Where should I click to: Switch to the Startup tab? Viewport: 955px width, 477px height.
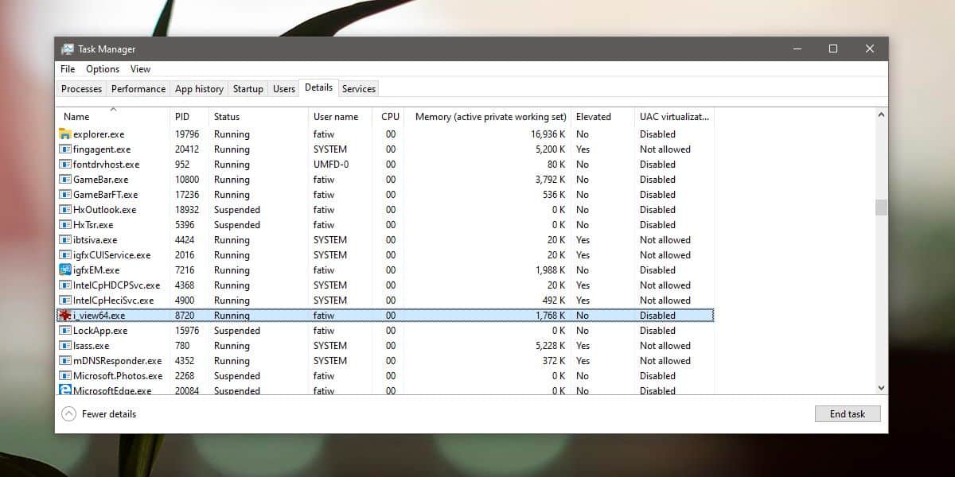pos(248,89)
